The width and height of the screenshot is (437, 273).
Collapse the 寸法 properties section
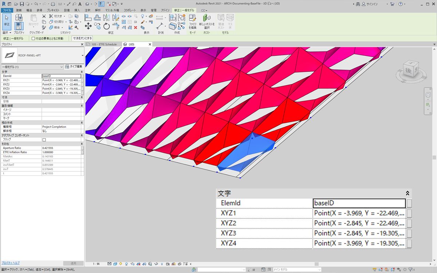click(82, 97)
